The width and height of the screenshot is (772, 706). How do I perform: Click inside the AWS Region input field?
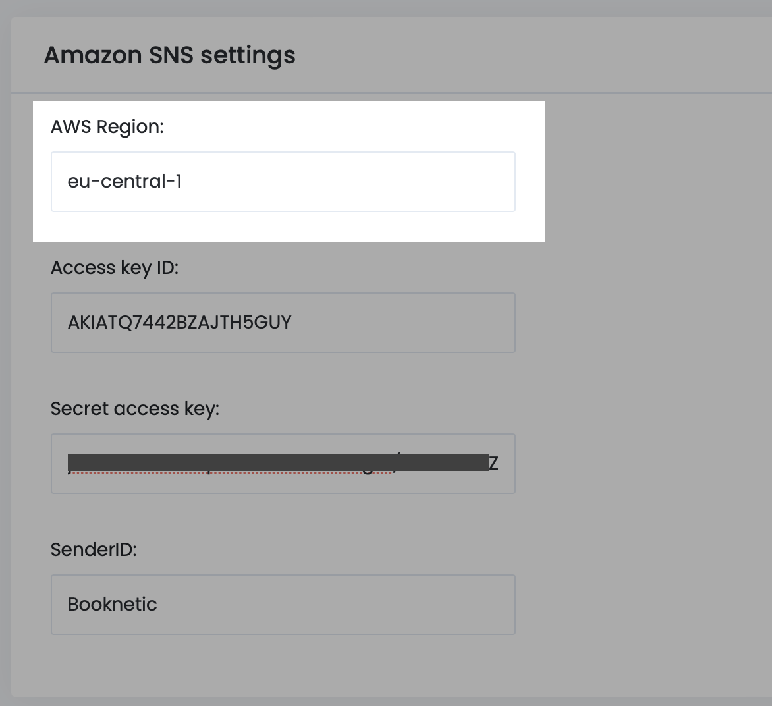click(x=283, y=181)
